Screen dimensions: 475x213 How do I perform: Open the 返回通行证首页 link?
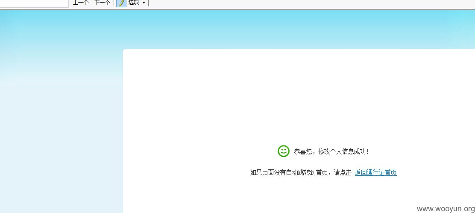pos(375,173)
